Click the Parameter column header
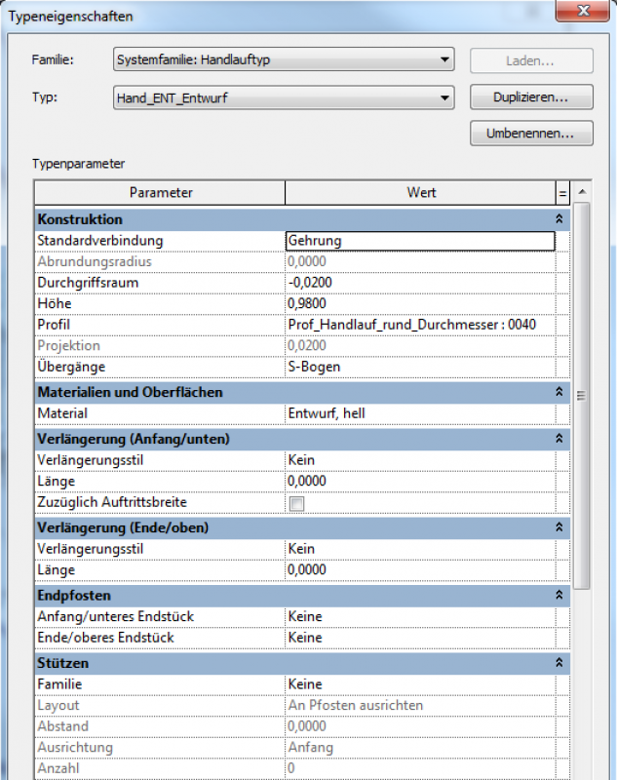 [x=161, y=193]
